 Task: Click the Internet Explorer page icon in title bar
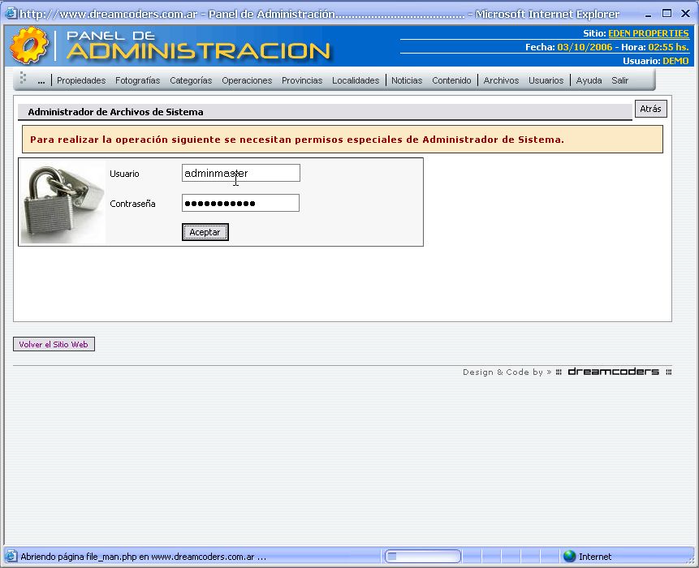pos(11,14)
